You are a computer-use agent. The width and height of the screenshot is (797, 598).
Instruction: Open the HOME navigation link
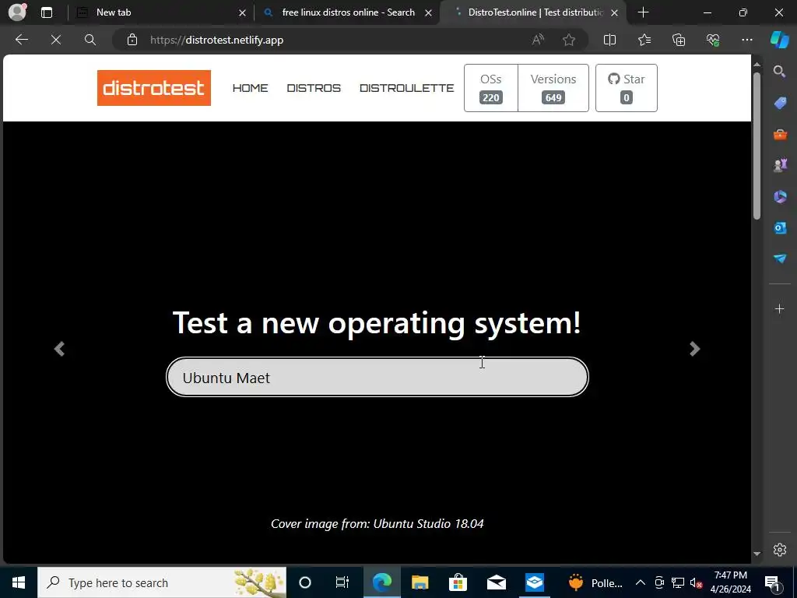[x=250, y=88]
